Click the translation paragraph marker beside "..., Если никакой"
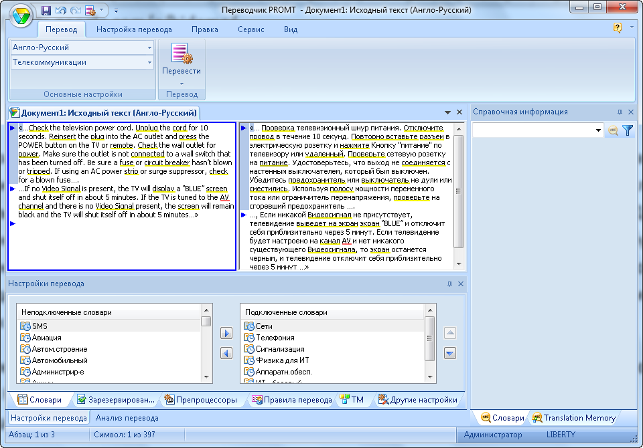The height and width of the screenshot is (448, 643). (x=244, y=215)
